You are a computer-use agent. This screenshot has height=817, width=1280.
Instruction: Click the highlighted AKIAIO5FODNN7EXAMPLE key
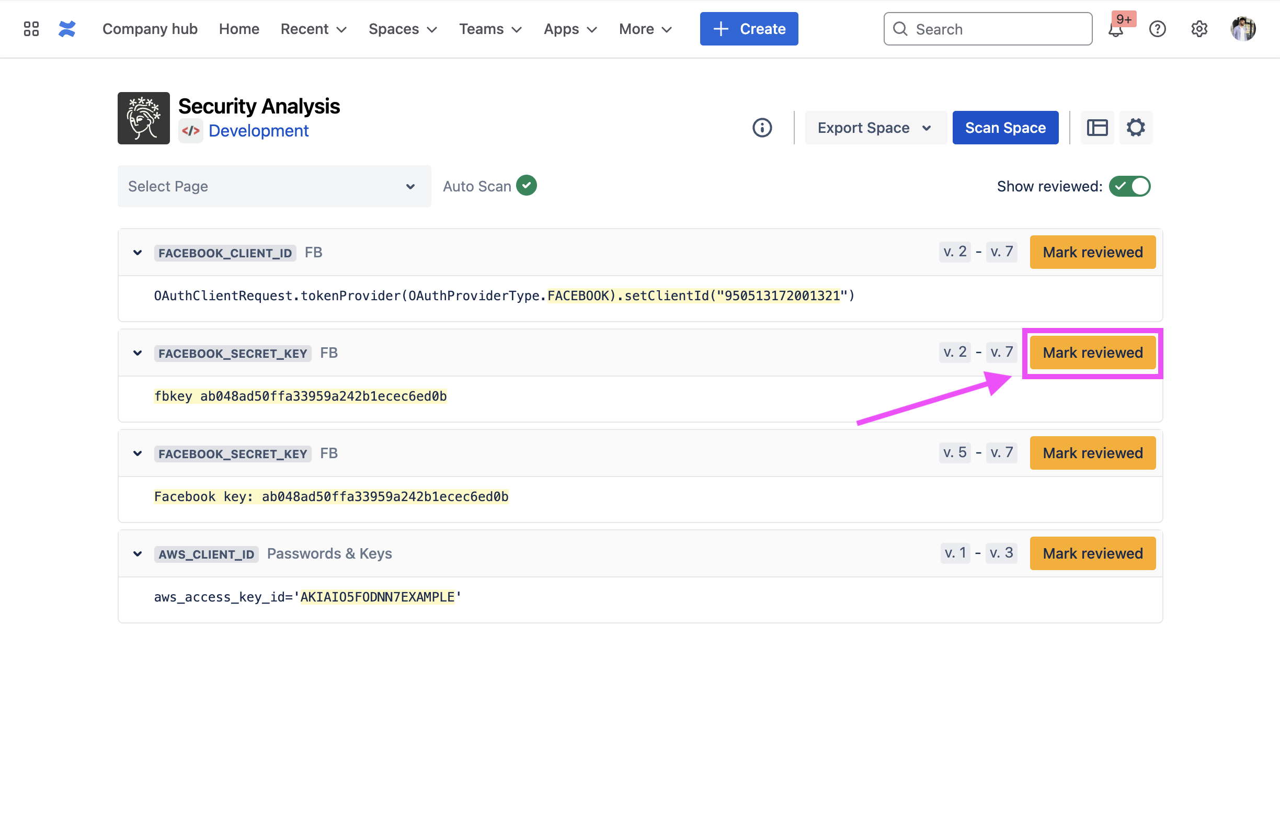click(378, 597)
